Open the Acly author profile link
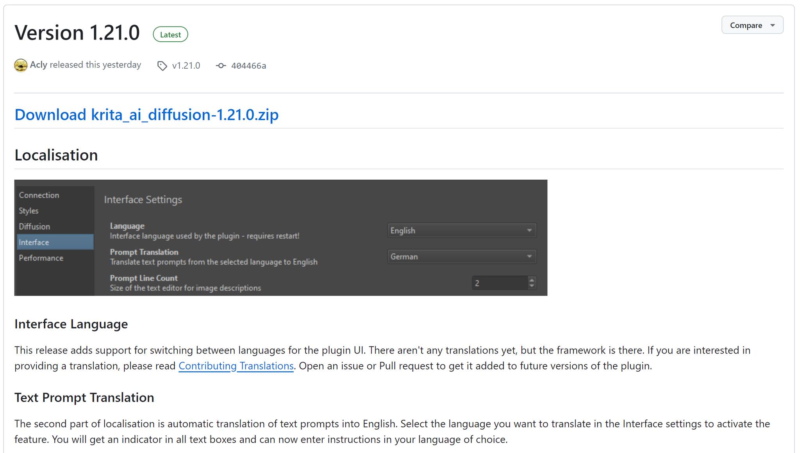Image resolution: width=800 pixels, height=453 pixels. (x=38, y=65)
